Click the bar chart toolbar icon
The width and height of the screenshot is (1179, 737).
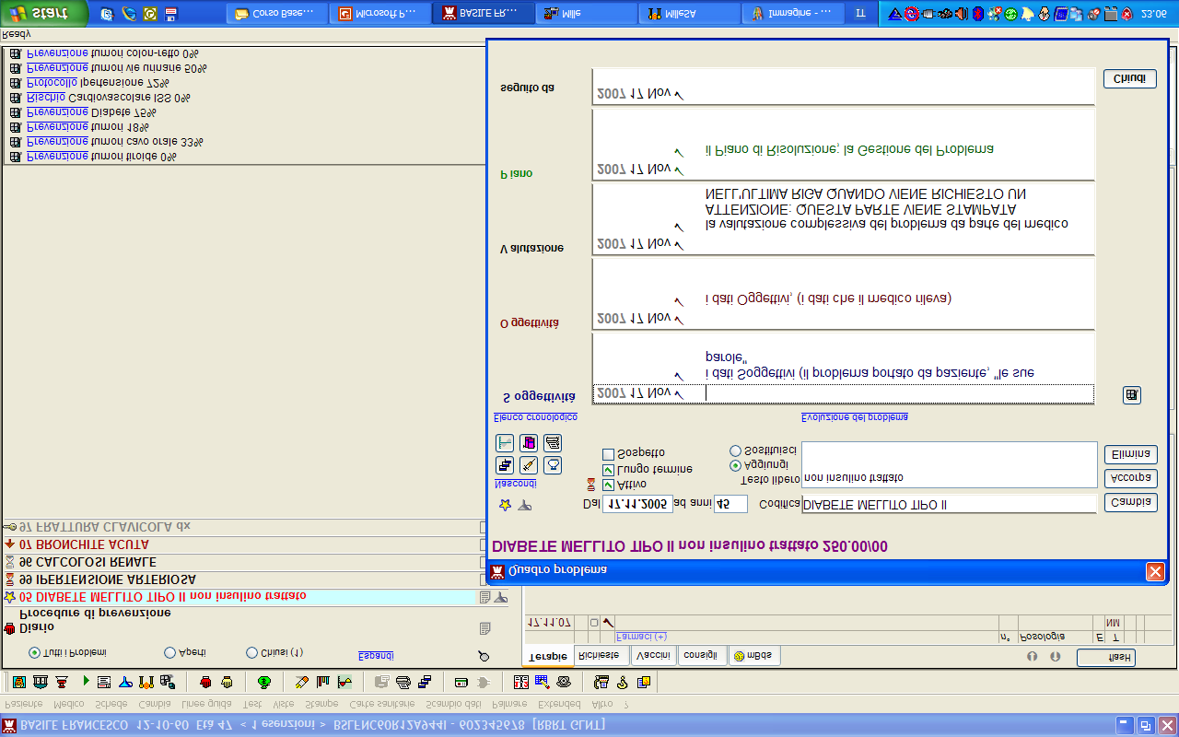[323, 682]
